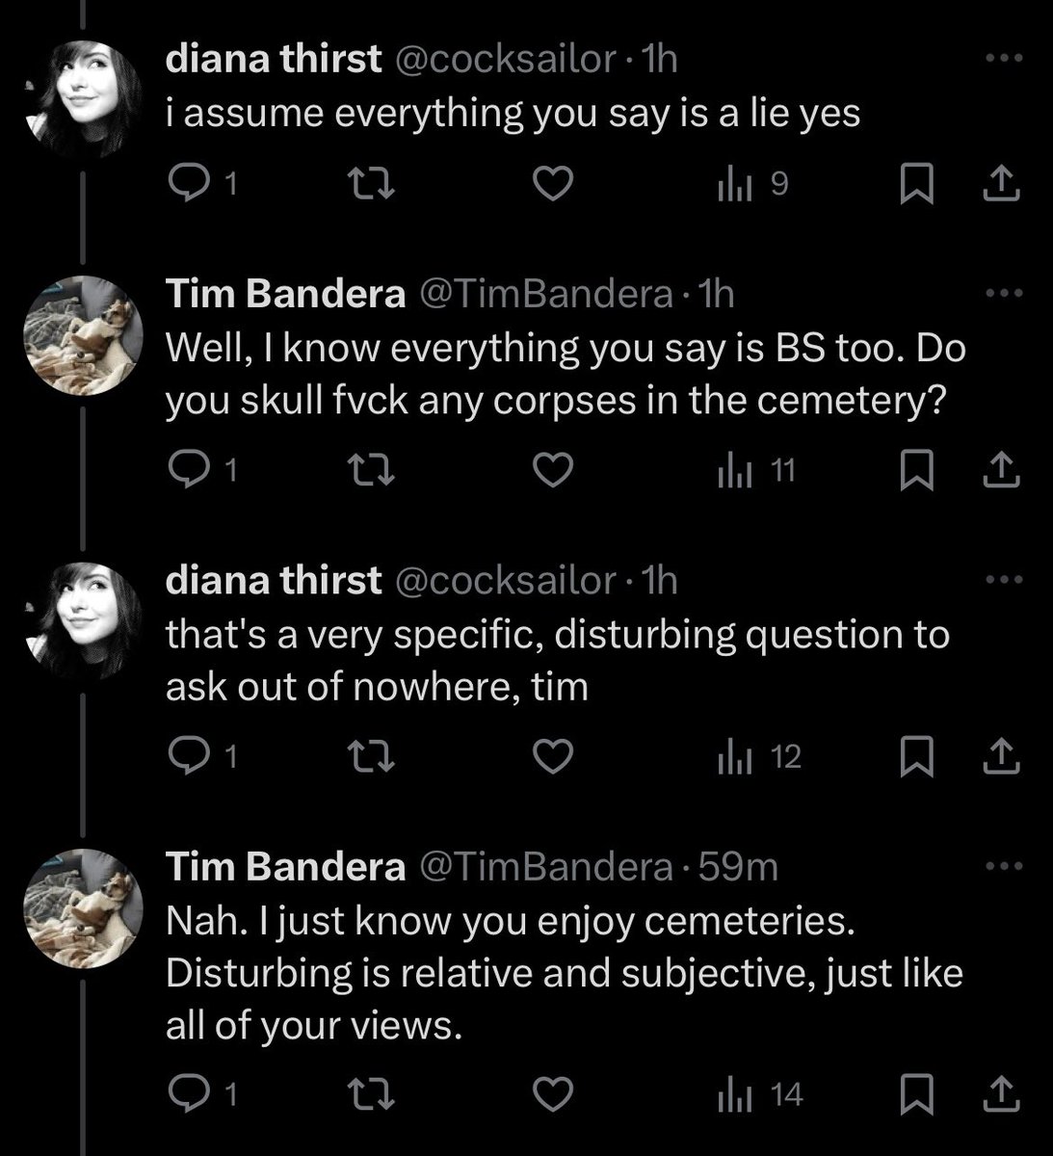
Task: Bookmark Tim's 59m tweet
Action: 916,1094
